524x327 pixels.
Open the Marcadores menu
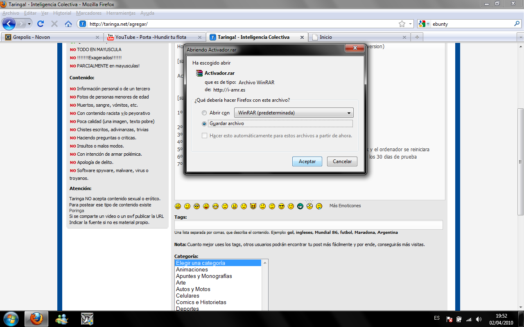pos(89,13)
